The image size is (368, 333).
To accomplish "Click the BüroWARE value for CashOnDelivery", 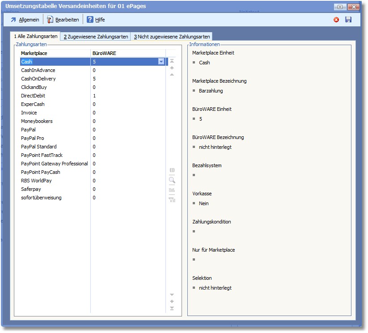I will tap(94, 79).
